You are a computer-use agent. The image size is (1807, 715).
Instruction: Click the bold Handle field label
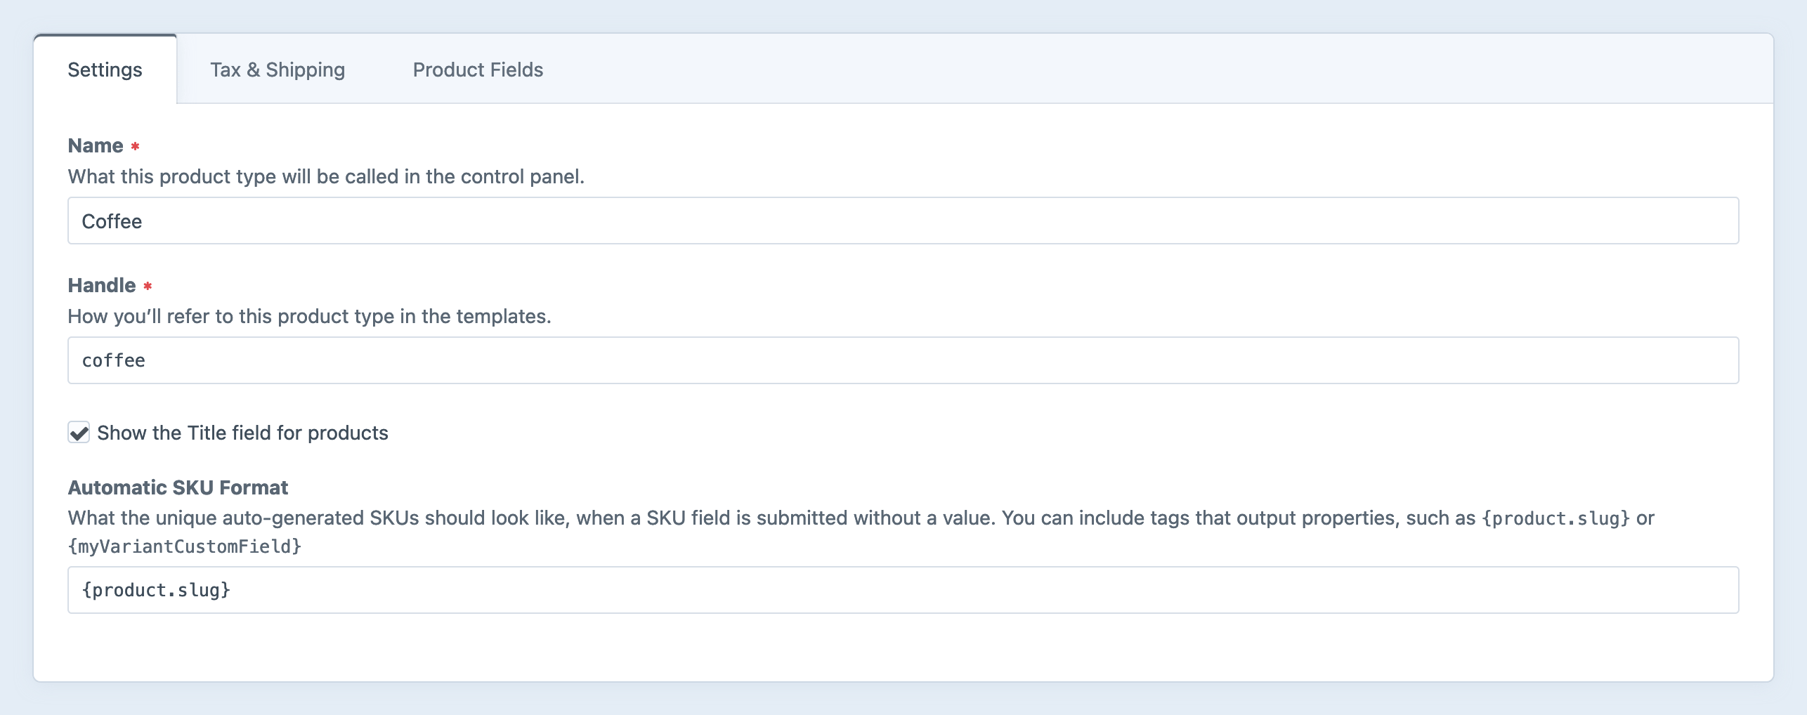pyautogui.click(x=102, y=285)
